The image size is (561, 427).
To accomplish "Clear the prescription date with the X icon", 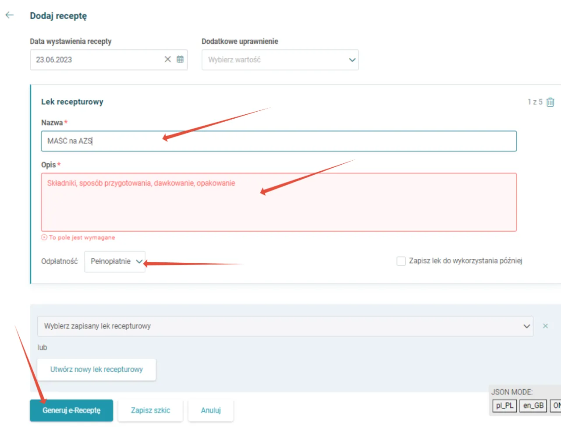I will (x=168, y=59).
